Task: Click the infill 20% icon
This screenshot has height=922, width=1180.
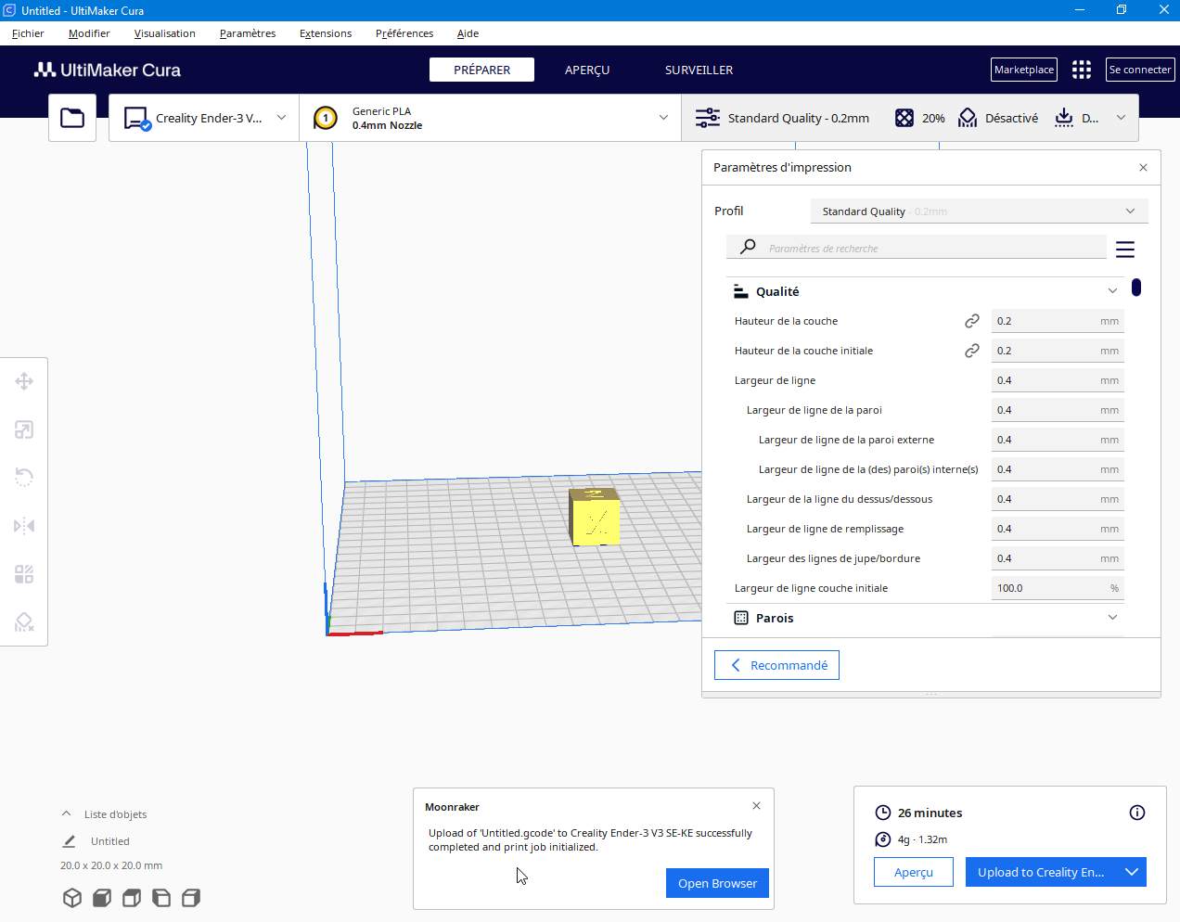Action: 904,118
